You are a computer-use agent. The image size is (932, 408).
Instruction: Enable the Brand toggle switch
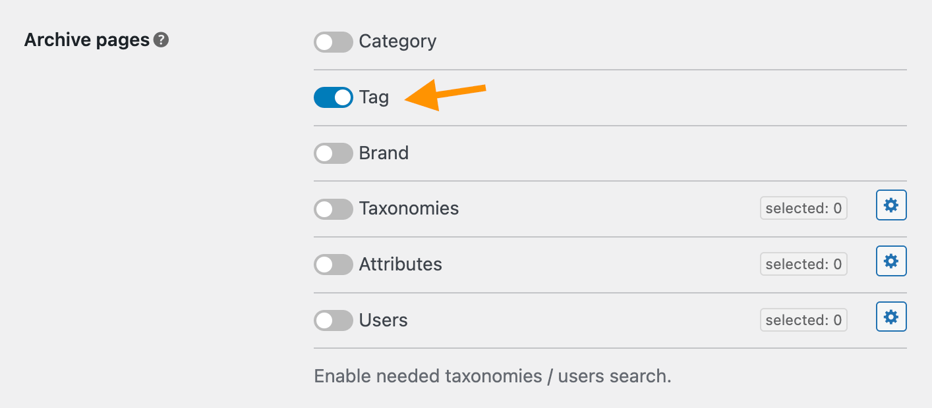click(x=334, y=153)
